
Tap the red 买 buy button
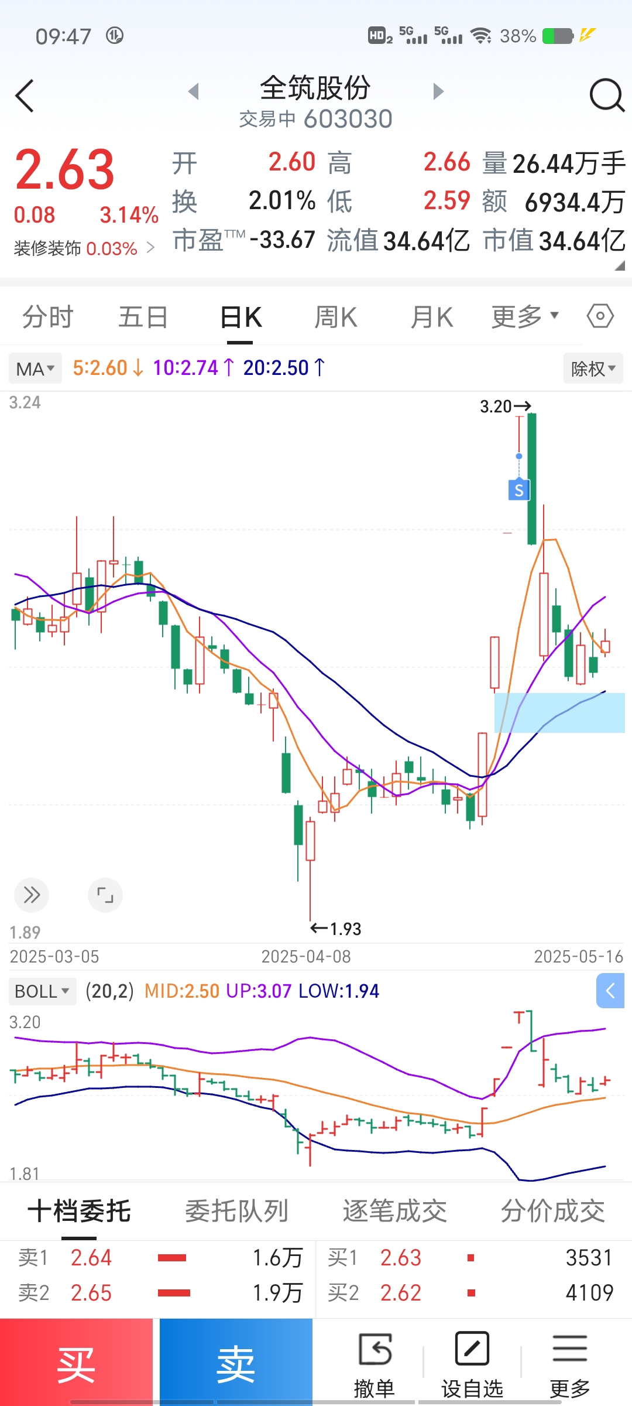click(x=76, y=1361)
